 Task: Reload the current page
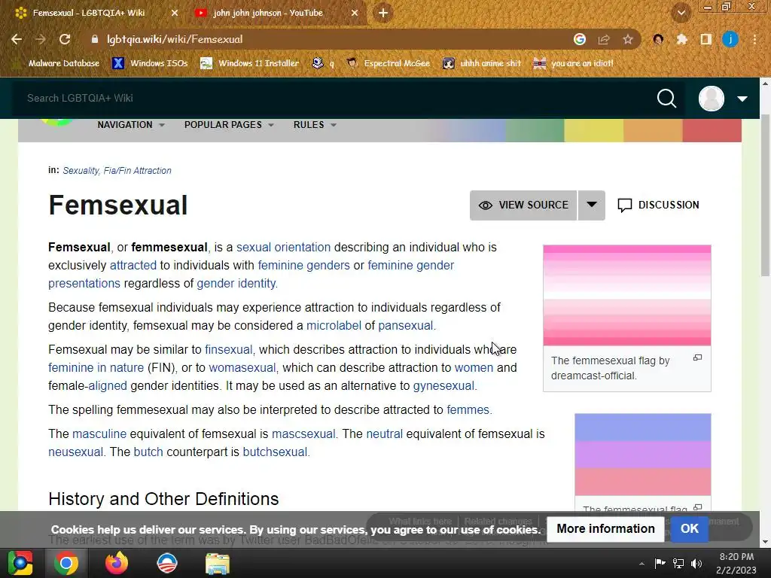[x=65, y=39]
